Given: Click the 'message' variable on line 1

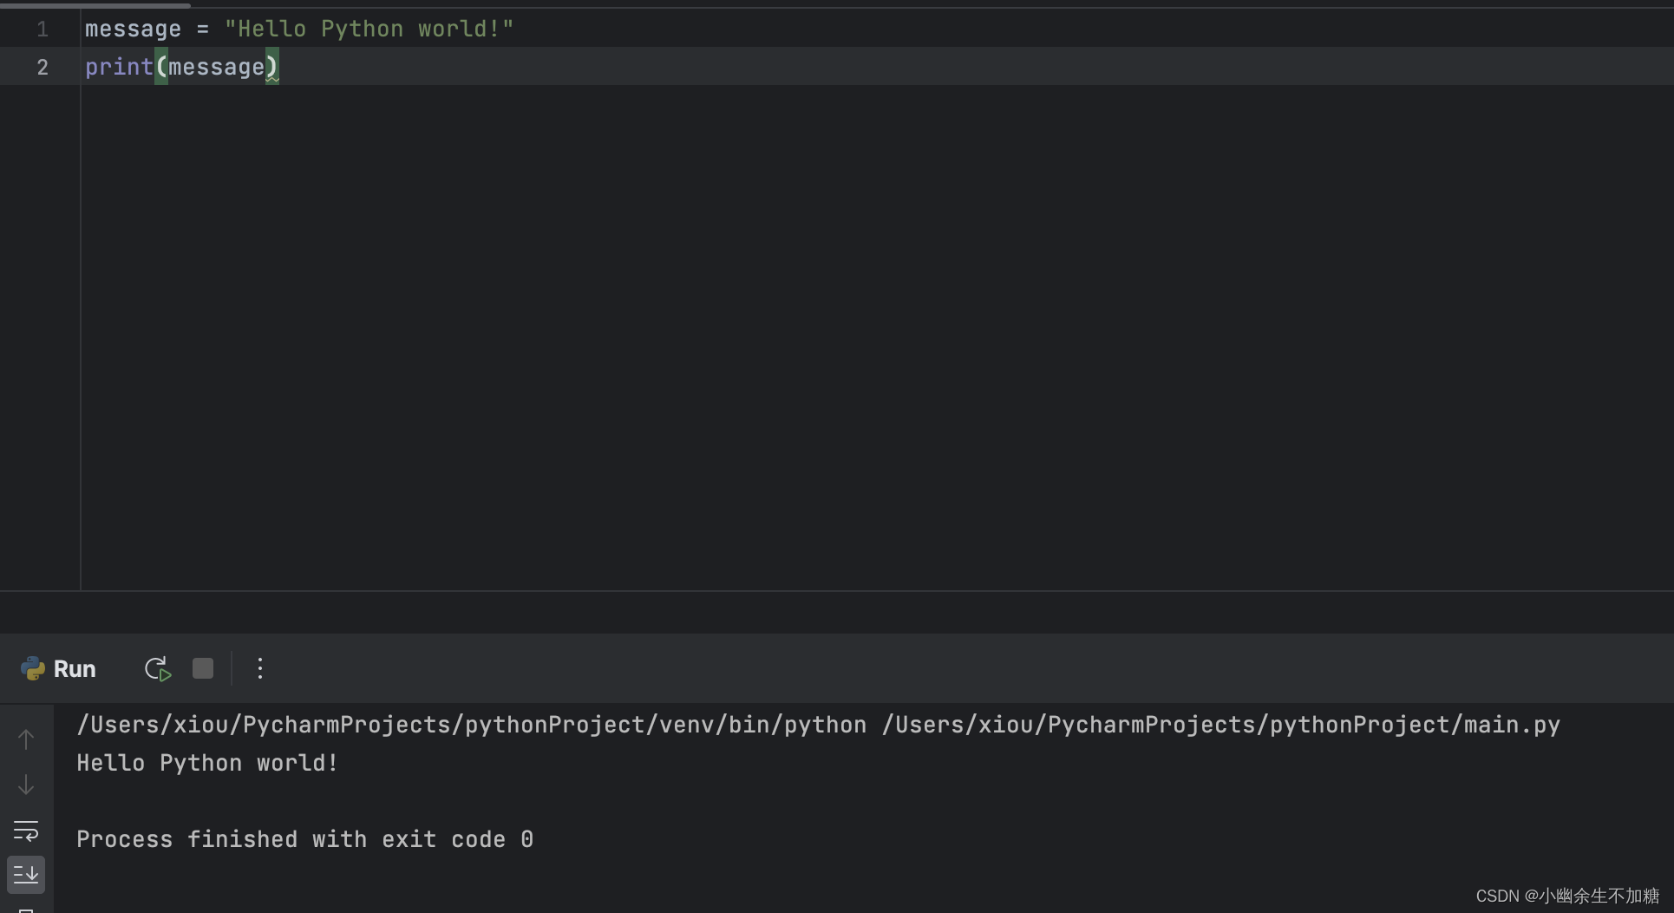Looking at the screenshot, I should [x=133, y=30].
